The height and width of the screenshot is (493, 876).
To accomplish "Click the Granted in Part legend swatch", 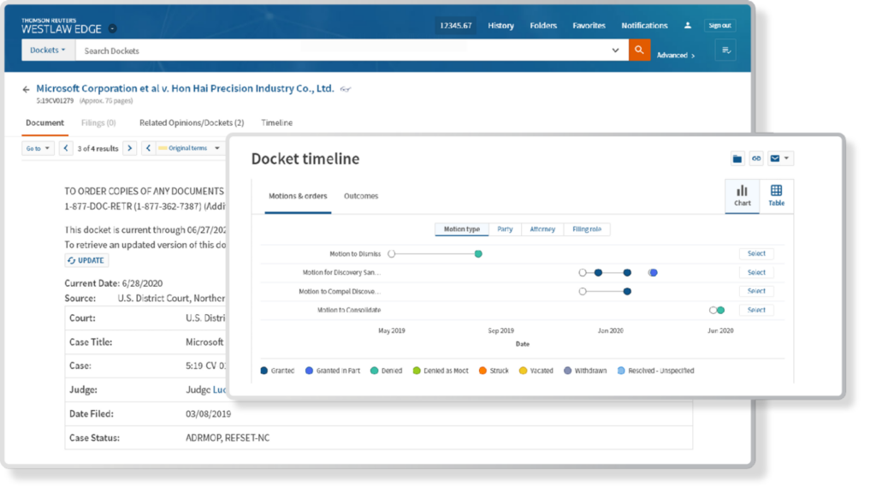I will [309, 371].
